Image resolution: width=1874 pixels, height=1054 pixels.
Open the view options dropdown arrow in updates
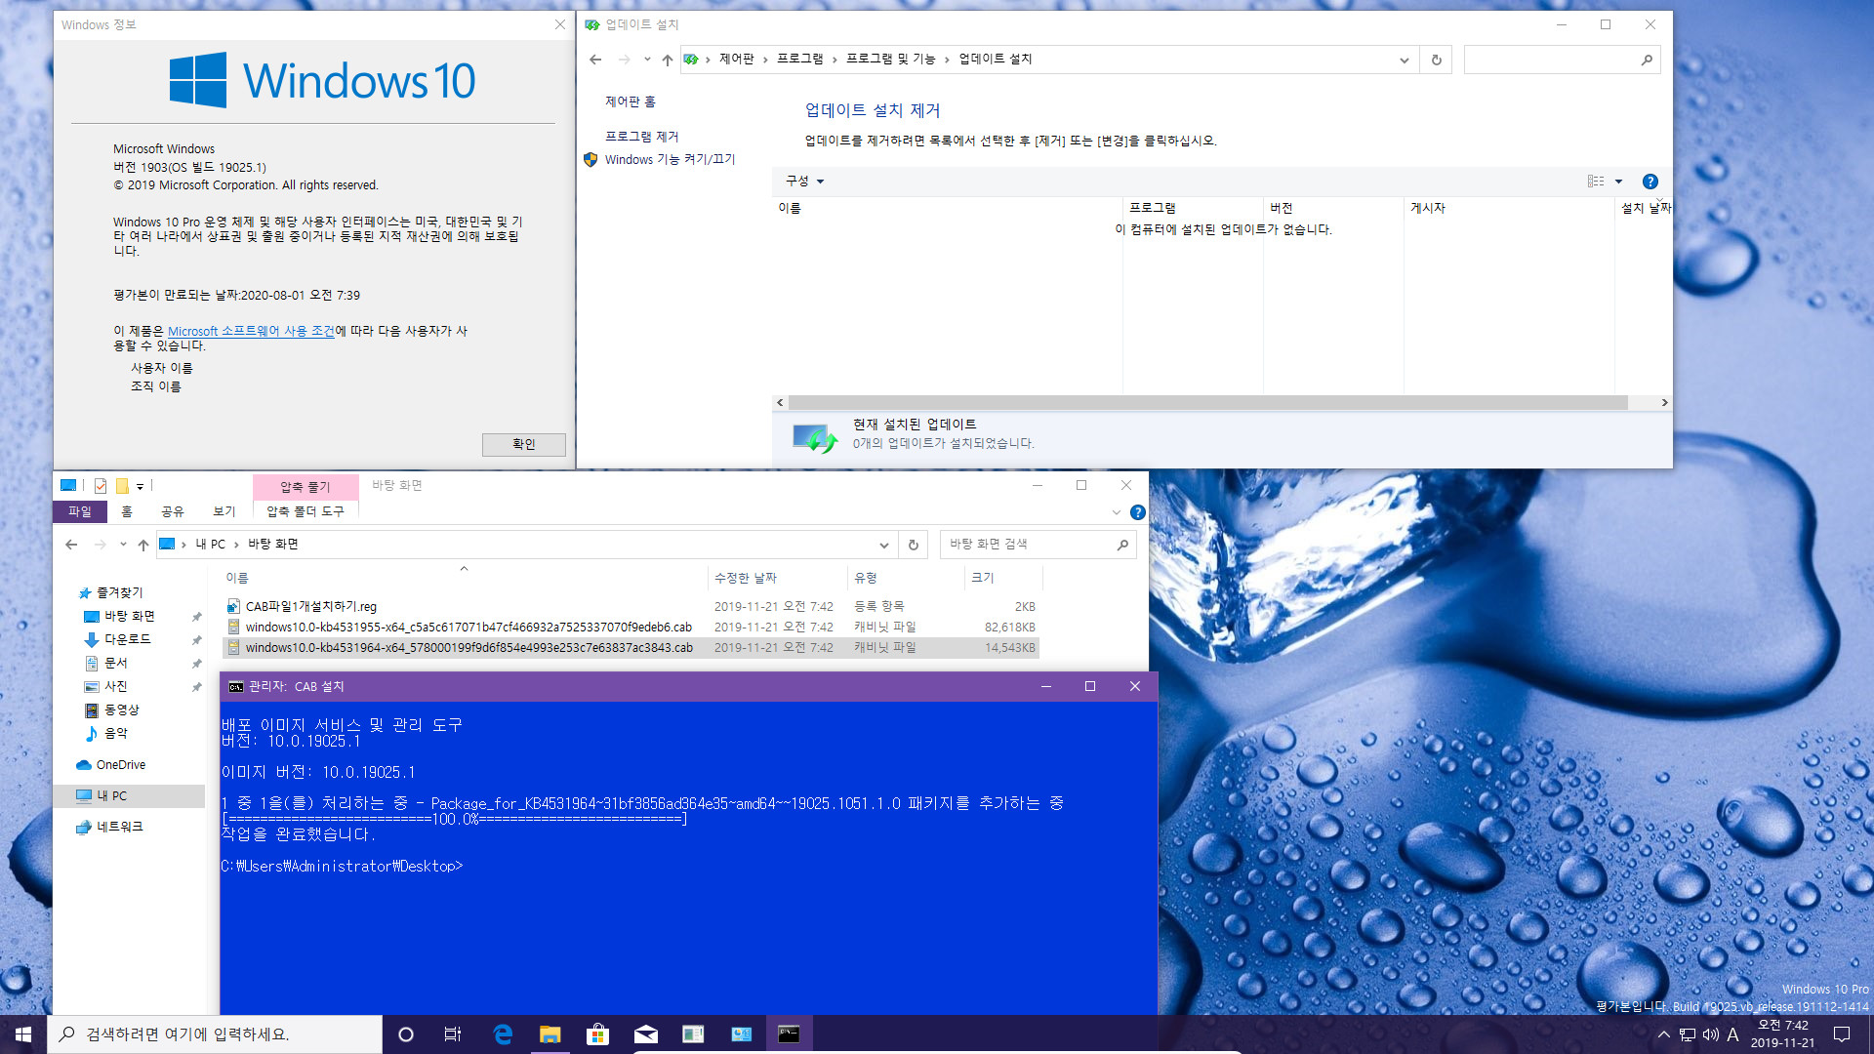click(x=1618, y=182)
